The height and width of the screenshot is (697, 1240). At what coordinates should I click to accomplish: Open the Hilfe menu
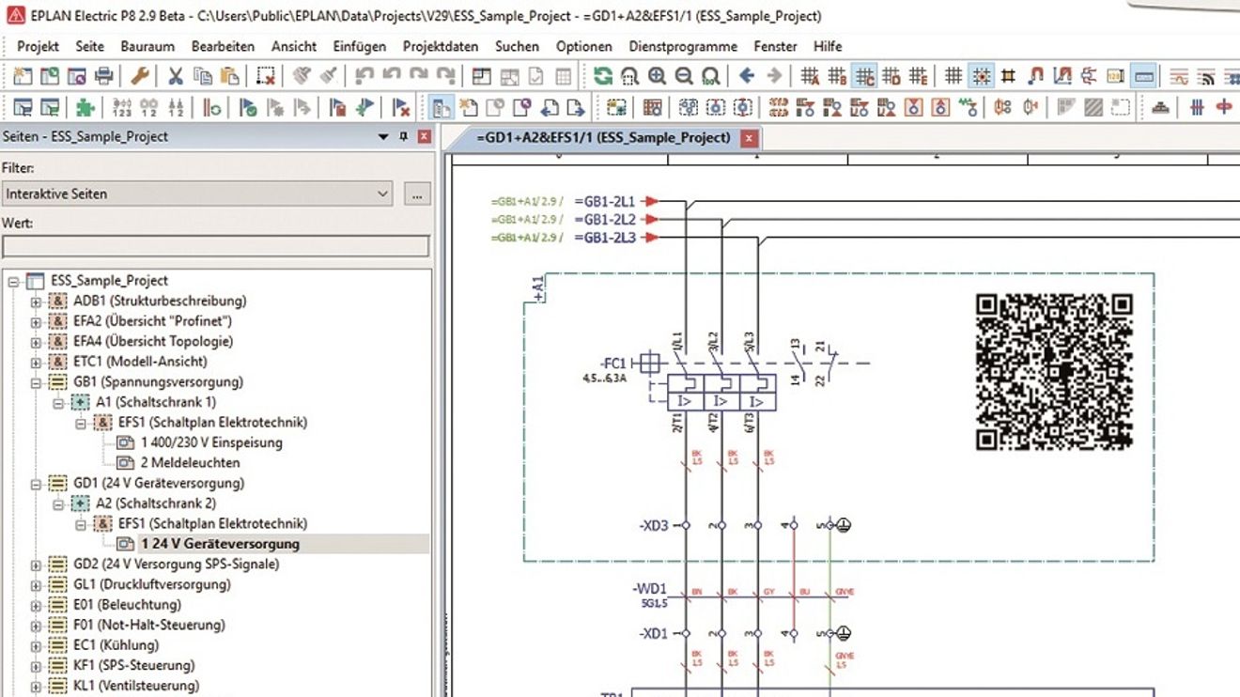828,46
